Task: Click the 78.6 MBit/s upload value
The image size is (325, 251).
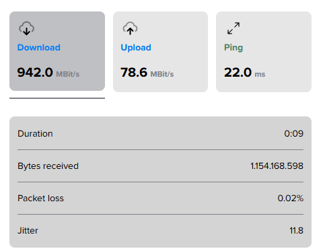Action: point(147,73)
